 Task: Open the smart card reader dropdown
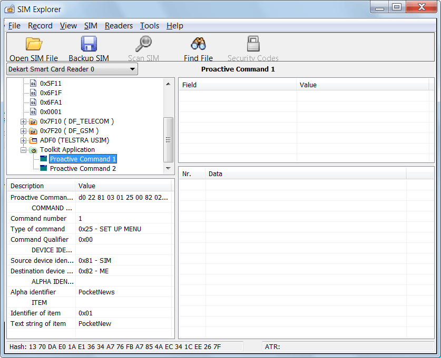132,69
